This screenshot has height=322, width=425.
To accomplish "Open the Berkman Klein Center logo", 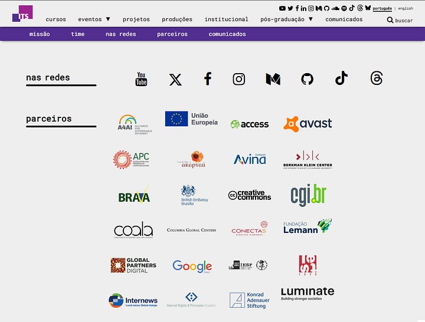I will tap(308, 160).
